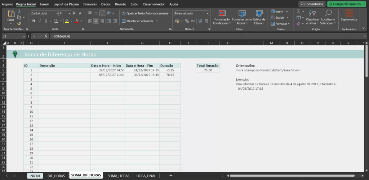Open Suplementos add-ins

[x=349, y=15]
